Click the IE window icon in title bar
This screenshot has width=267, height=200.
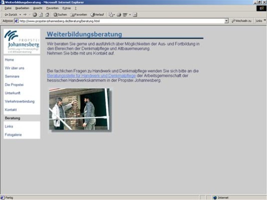[x=2, y=2]
